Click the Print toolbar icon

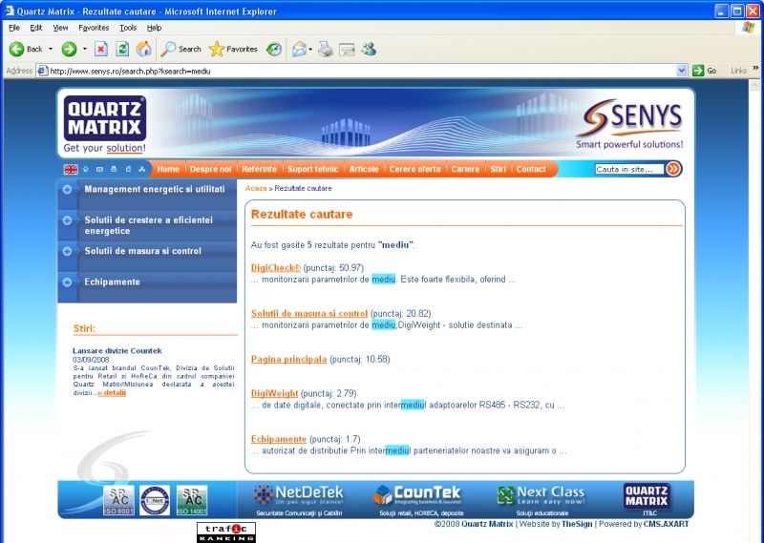coord(325,49)
